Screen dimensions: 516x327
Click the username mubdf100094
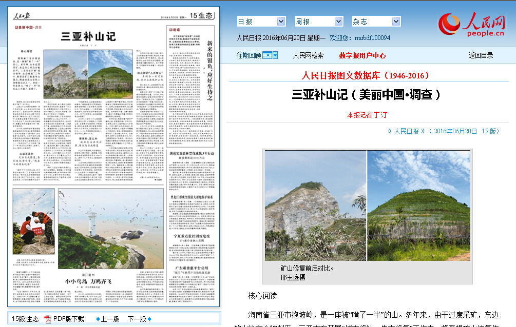pyautogui.click(x=372, y=38)
